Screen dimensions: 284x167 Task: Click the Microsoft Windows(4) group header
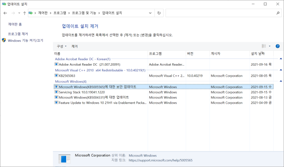(71, 82)
